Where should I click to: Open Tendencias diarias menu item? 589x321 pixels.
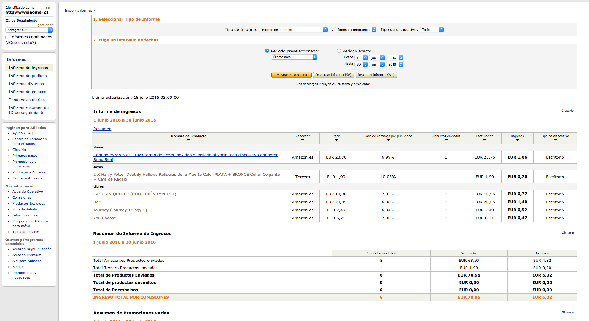[27, 100]
